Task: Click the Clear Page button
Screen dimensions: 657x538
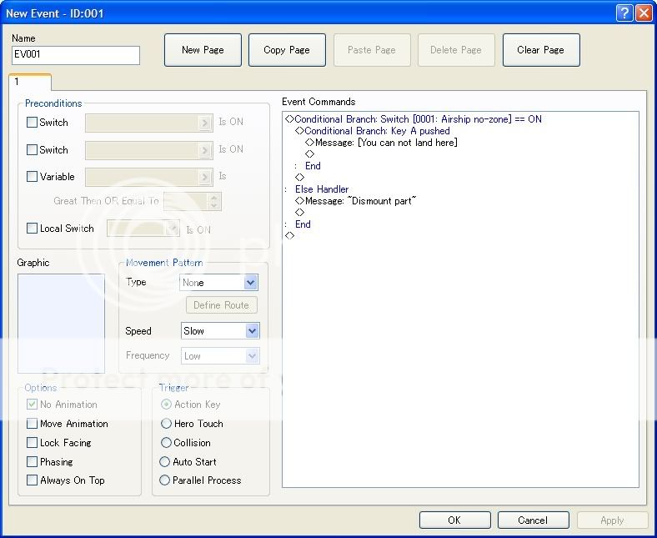Action: 540,50
